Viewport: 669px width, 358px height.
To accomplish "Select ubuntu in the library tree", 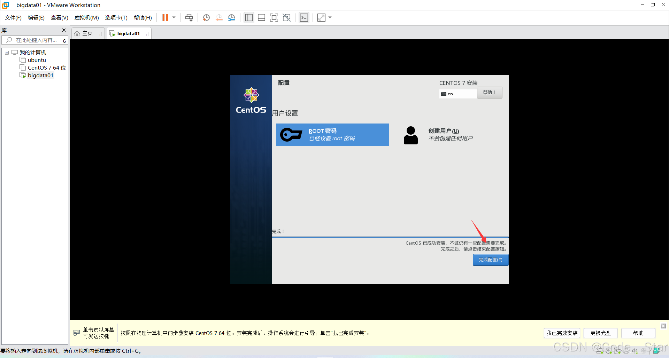I will (37, 60).
